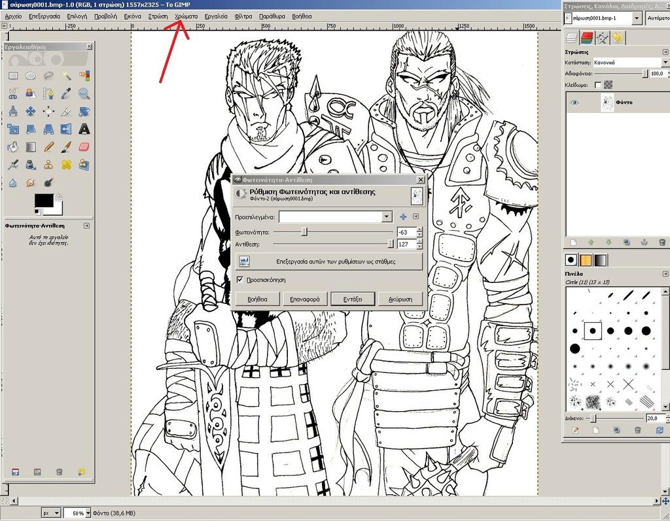Open the 50% zoom level dropdown
Screen dimensions: 670x521
88,513
